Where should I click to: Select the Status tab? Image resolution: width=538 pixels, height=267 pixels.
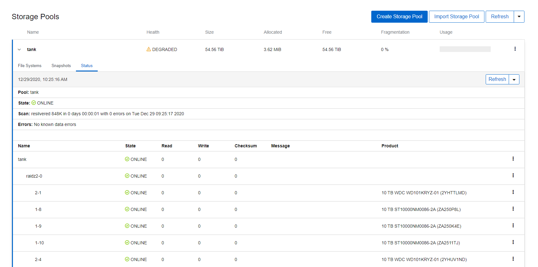pos(87,65)
